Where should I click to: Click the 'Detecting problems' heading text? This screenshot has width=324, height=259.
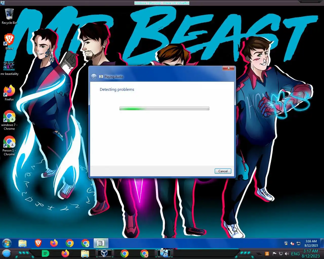(117, 90)
